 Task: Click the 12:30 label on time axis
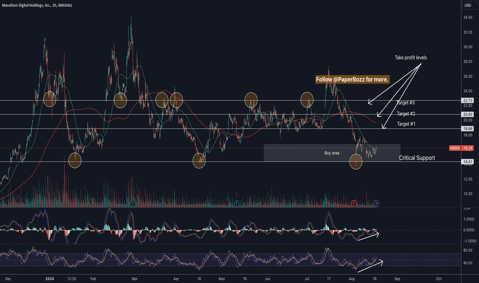tap(71, 279)
